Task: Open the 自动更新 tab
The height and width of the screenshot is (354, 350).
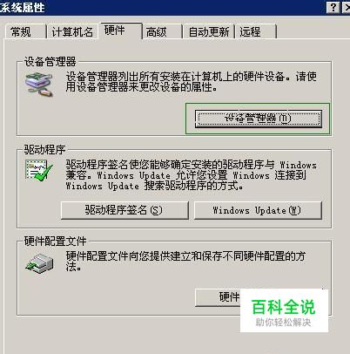Action: pyautogui.click(x=209, y=31)
